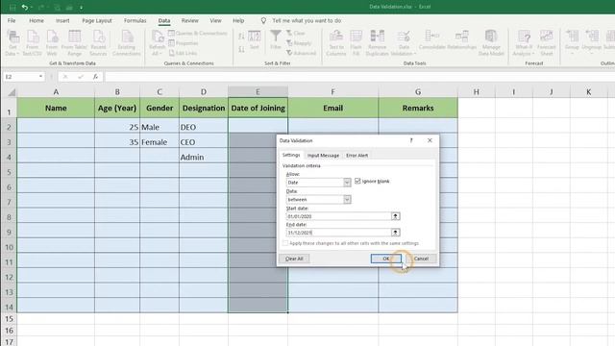Switch to the Insert ribbon tab
The image size is (615, 346).
[x=62, y=20]
